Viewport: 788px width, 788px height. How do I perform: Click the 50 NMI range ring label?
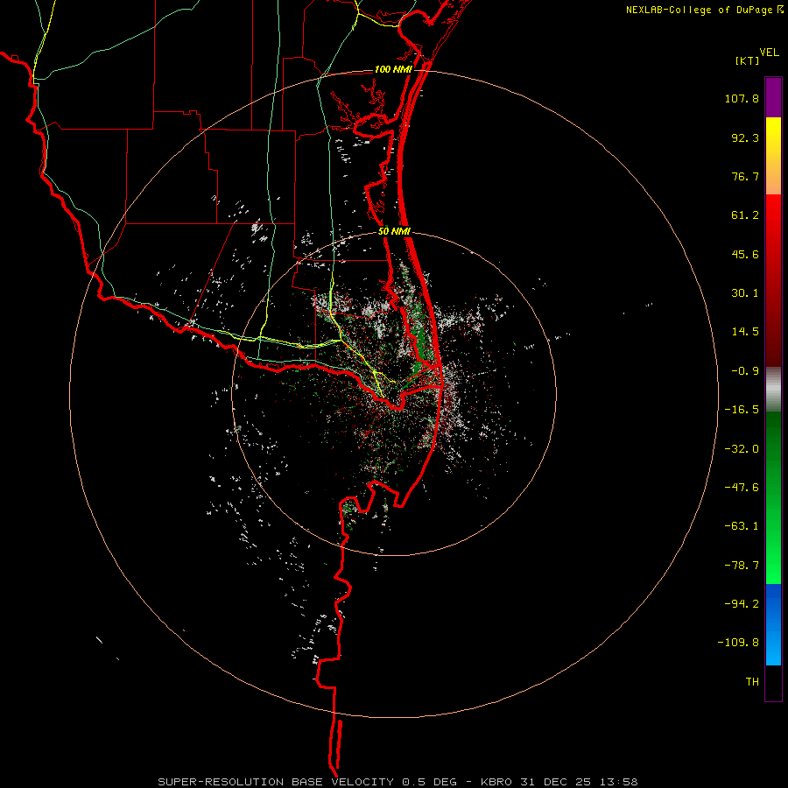pos(394,232)
